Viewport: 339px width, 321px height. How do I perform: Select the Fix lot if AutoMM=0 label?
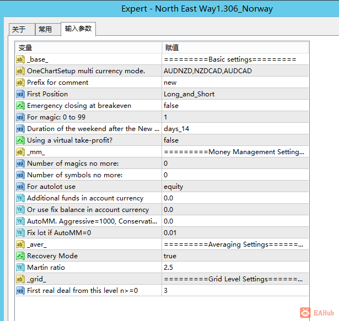point(59,233)
